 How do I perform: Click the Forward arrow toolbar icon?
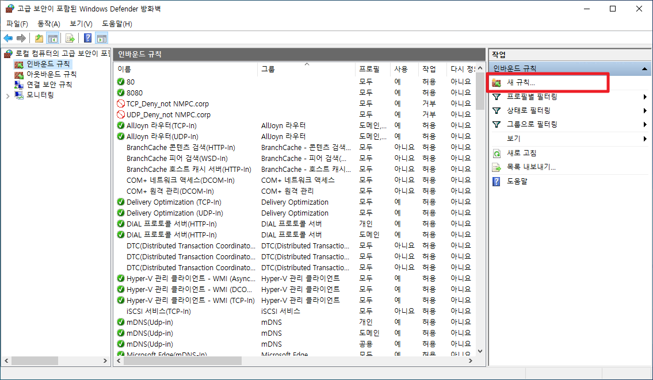tap(21, 39)
